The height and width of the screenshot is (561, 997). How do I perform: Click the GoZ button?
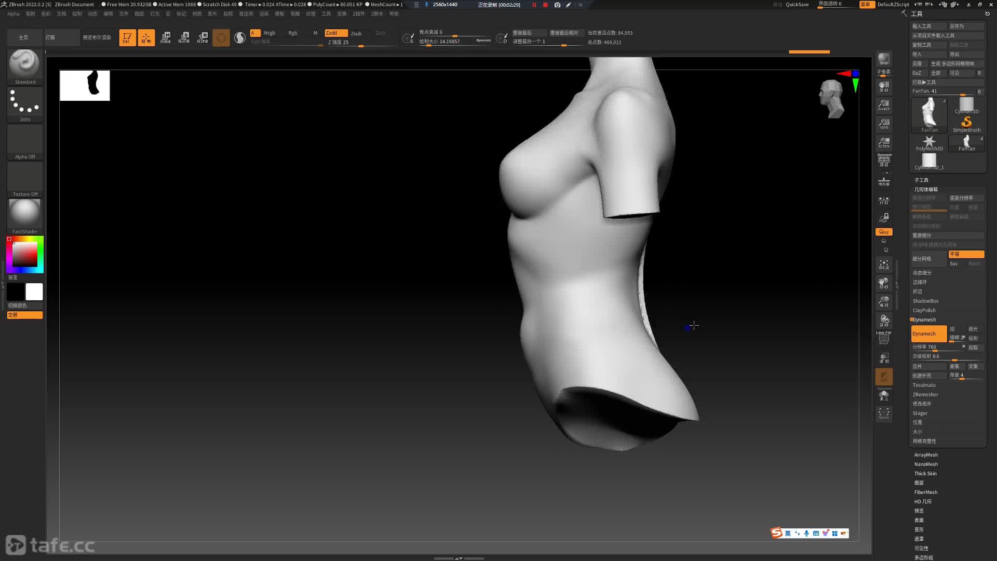click(x=919, y=73)
